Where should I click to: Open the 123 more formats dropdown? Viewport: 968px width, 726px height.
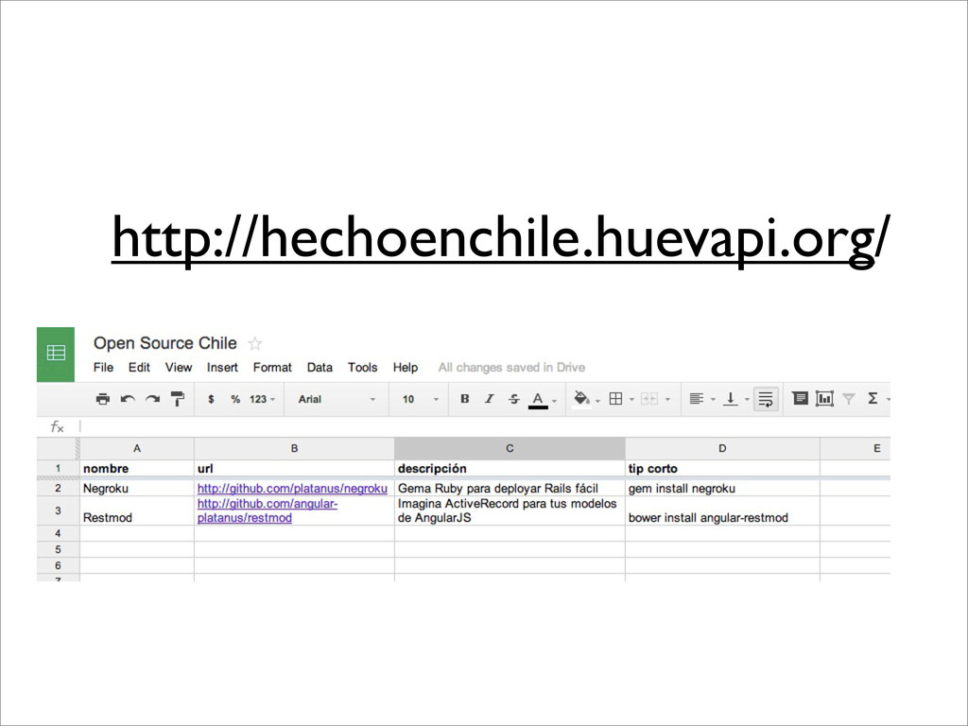click(263, 399)
